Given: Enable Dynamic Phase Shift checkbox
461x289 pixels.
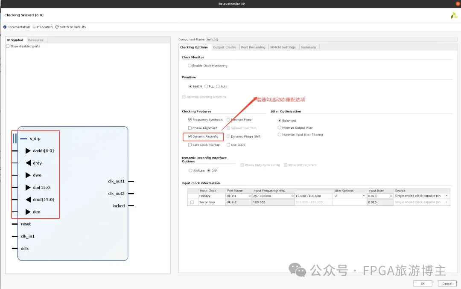Looking at the screenshot, I should (228, 136).
